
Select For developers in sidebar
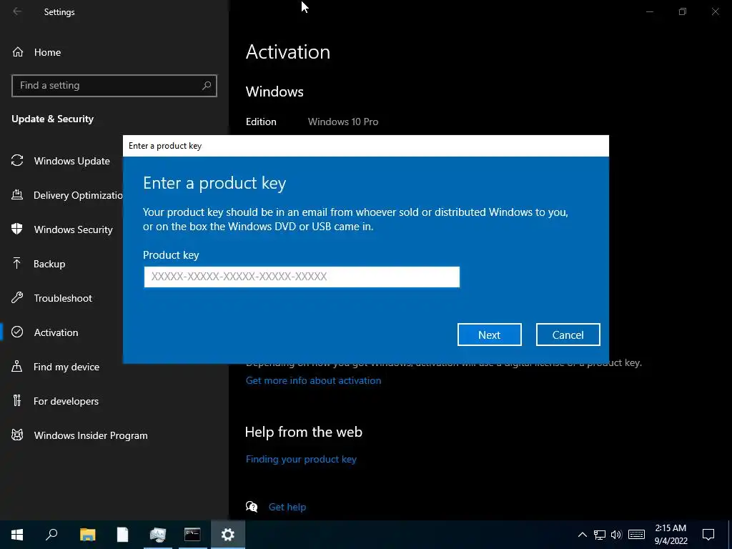pyautogui.click(x=66, y=401)
